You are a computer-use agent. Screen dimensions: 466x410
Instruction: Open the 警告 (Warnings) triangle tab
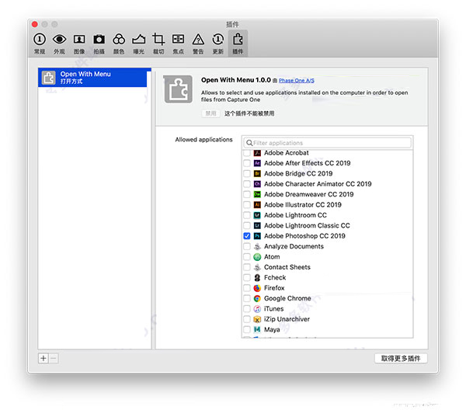pos(198,43)
